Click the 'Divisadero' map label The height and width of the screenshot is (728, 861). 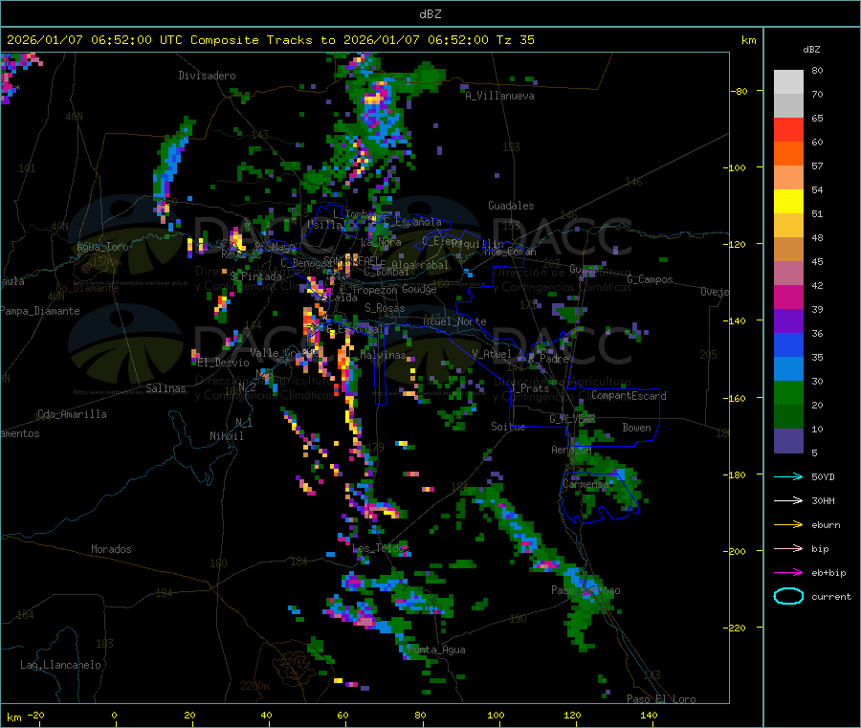pos(207,76)
